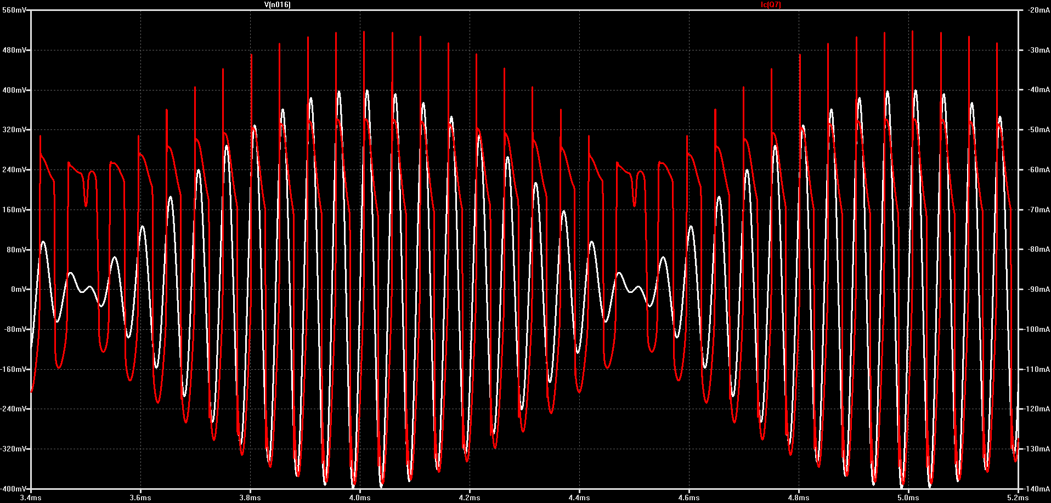Image resolution: width=1051 pixels, height=503 pixels.
Task: Click the 3.4ms time axis label
Action: 31,498
